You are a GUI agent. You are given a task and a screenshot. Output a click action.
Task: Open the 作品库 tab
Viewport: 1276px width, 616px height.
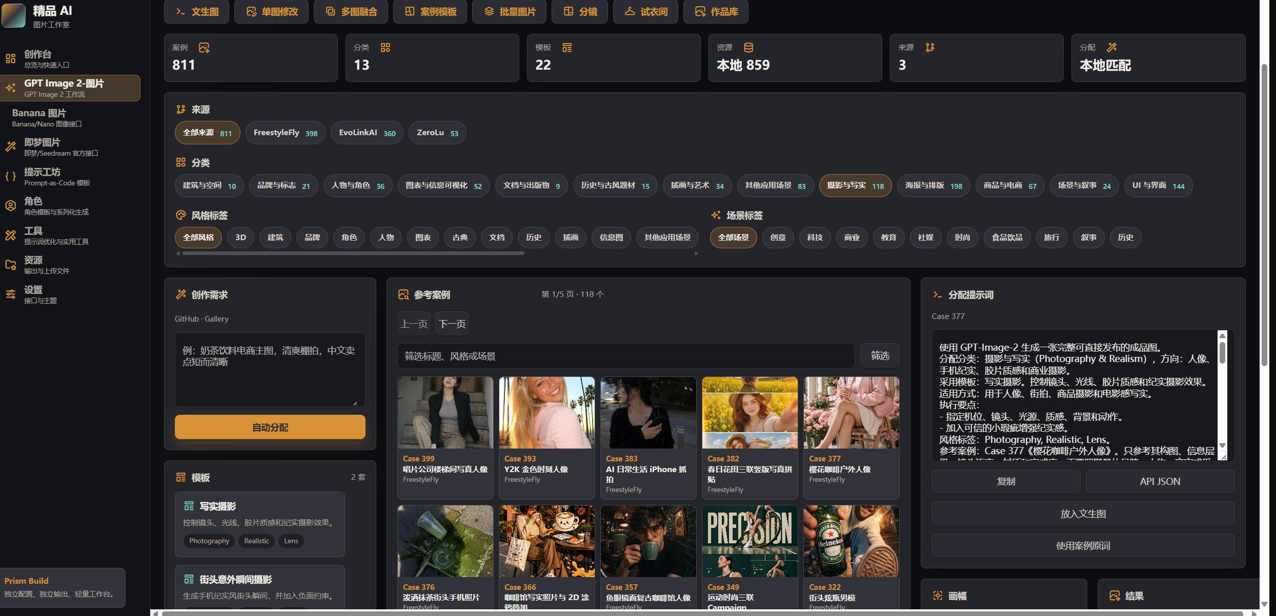point(716,11)
